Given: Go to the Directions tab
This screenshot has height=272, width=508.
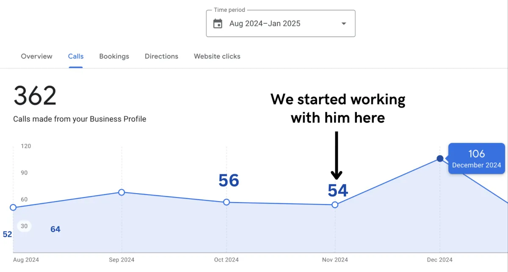Looking at the screenshot, I should click(x=161, y=56).
